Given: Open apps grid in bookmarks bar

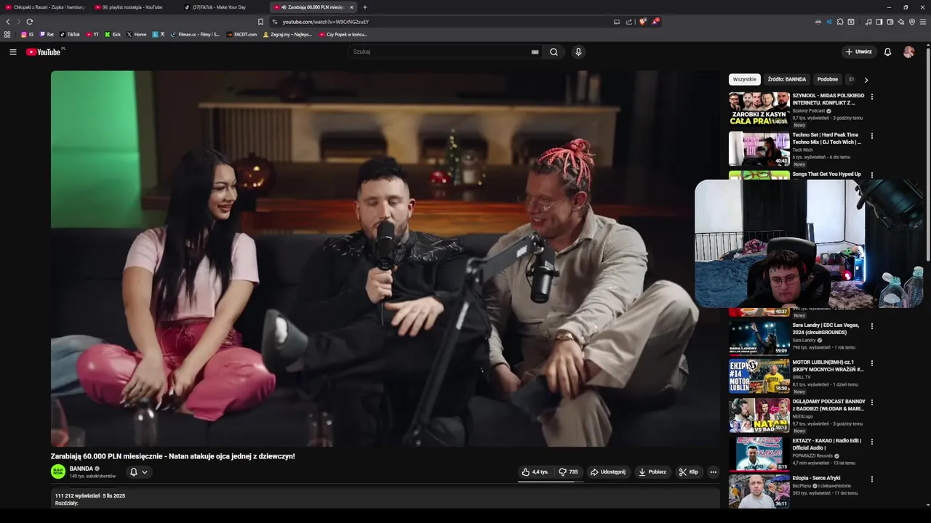Looking at the screenshot, I should pyautogui.click(x=7, y=34).
